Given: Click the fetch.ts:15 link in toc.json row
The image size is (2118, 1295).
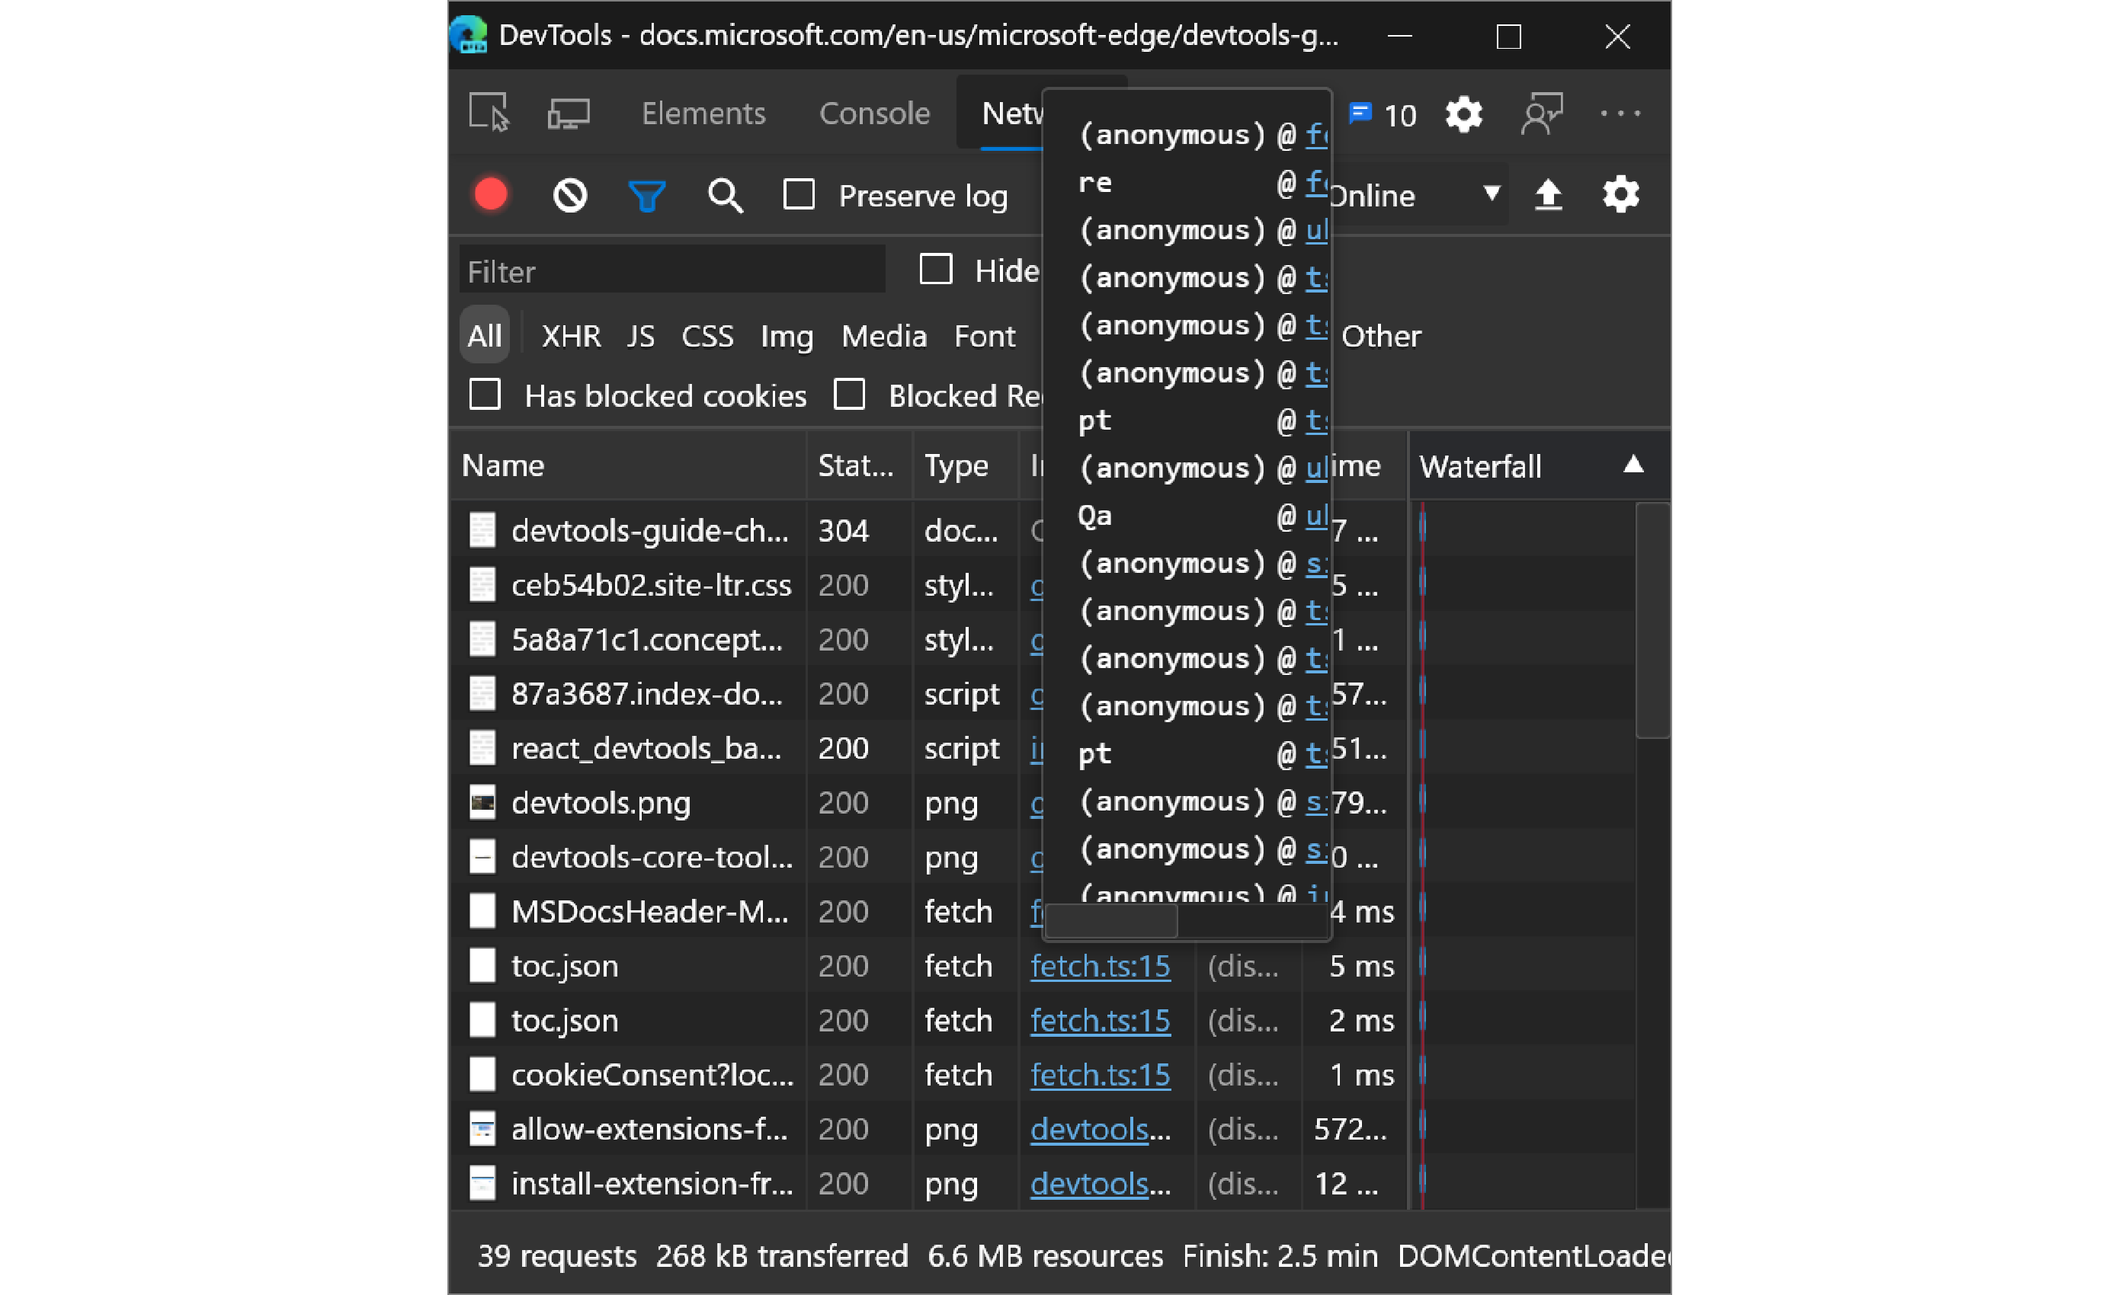Looking at the screenshot, I should (x=1098, y=967).
